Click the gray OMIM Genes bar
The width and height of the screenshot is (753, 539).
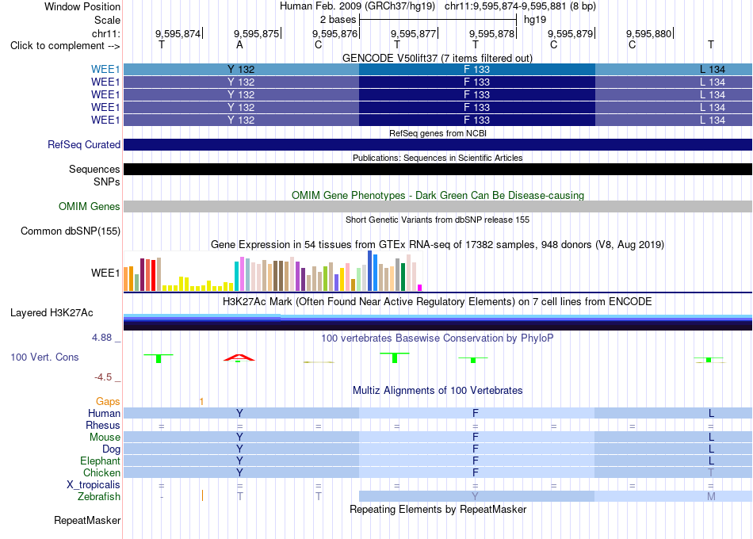pos(438,206)
